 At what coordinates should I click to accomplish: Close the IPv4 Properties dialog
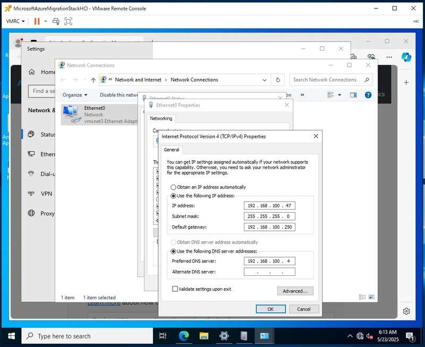(316, 136)
